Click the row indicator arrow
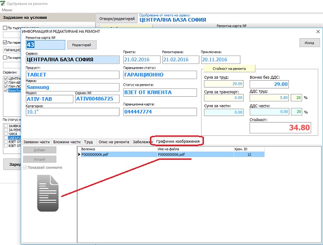323x245 pixels. (79, 155)
